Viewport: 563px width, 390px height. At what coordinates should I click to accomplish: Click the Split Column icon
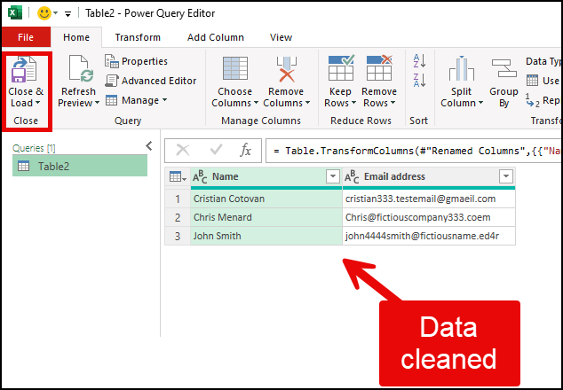pyautogui.click(x=462, y=69)
